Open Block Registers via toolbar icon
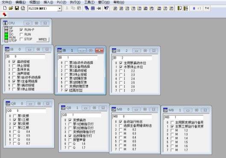 coord(171,9)
